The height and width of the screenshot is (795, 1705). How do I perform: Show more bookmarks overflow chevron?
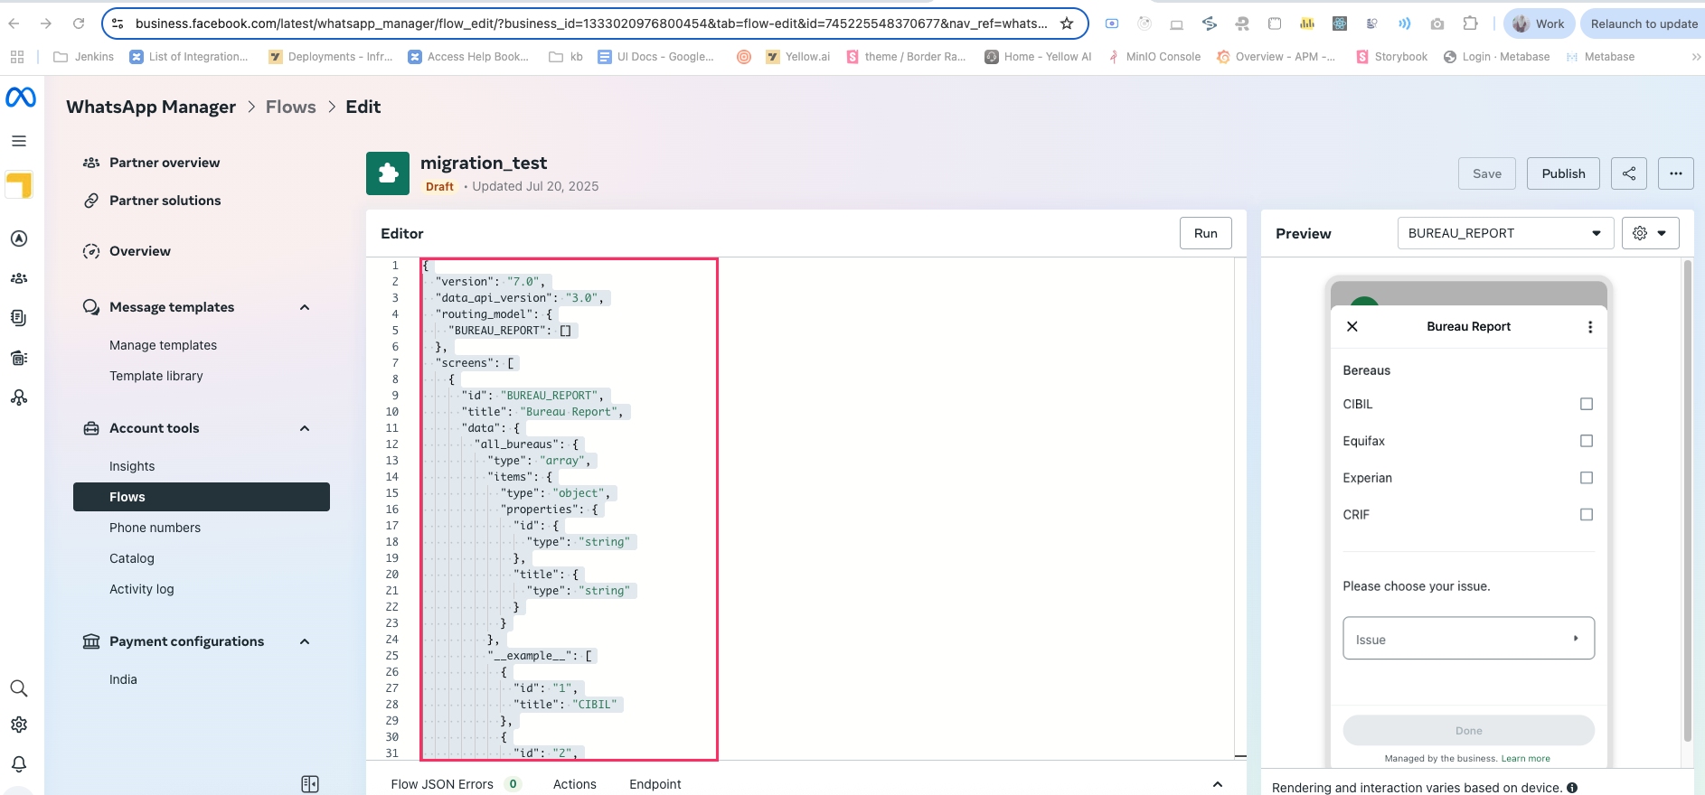[x=1696, y=56]
